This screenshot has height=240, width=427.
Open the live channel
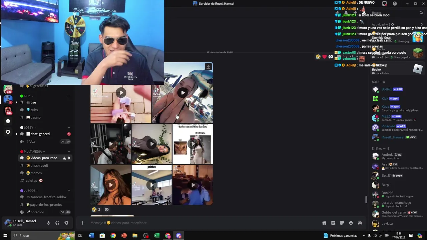tap(45, 103)
